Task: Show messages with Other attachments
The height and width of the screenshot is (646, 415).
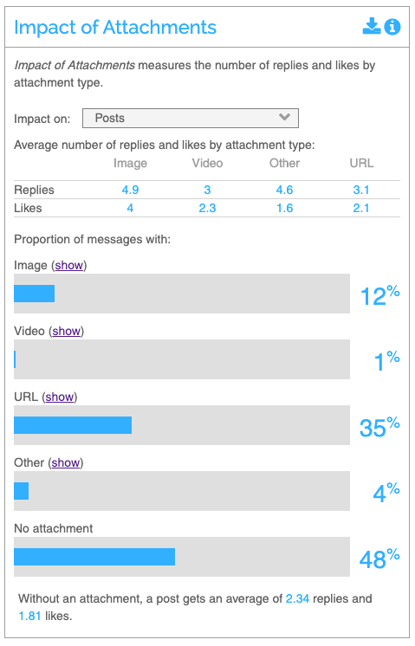Action: click(66, 463)
